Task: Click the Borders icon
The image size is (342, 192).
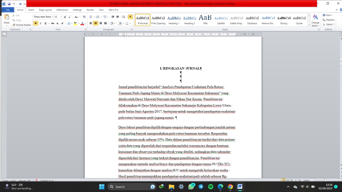Action: coord(127,23)
